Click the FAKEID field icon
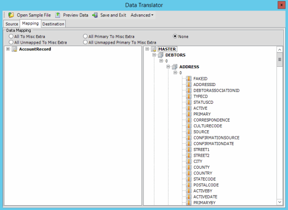 click(189, 78)
